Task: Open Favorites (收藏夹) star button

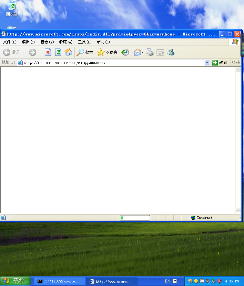Action: tap(107, 52)
